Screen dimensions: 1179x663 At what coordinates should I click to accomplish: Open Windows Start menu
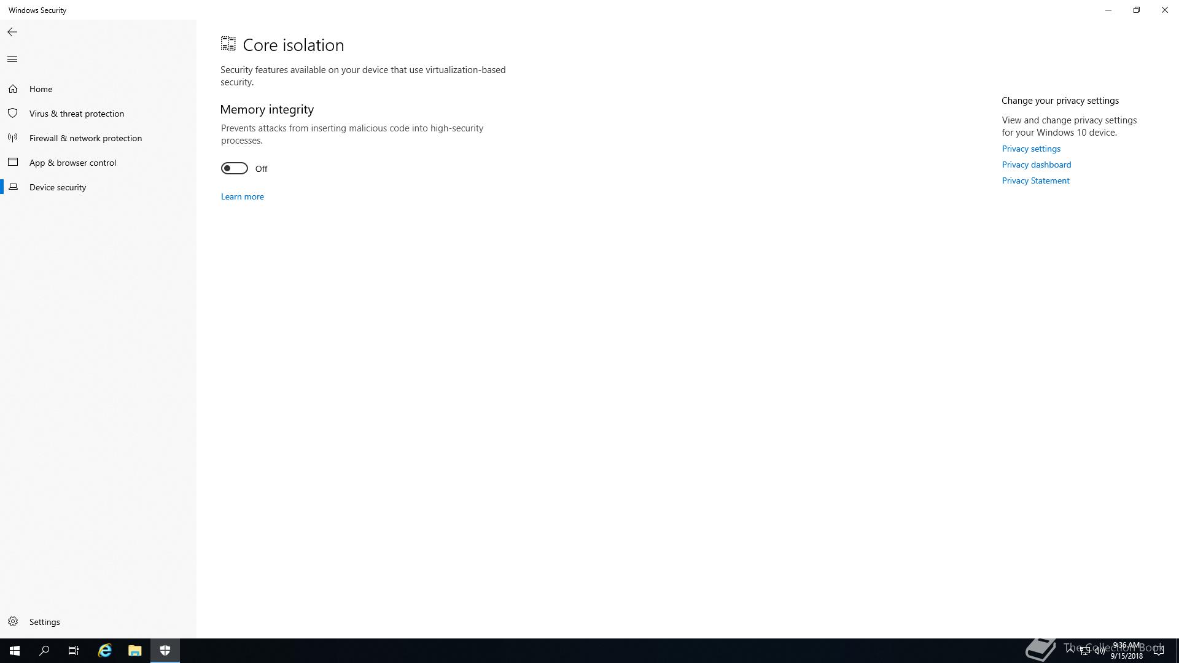tap(15, 651)
